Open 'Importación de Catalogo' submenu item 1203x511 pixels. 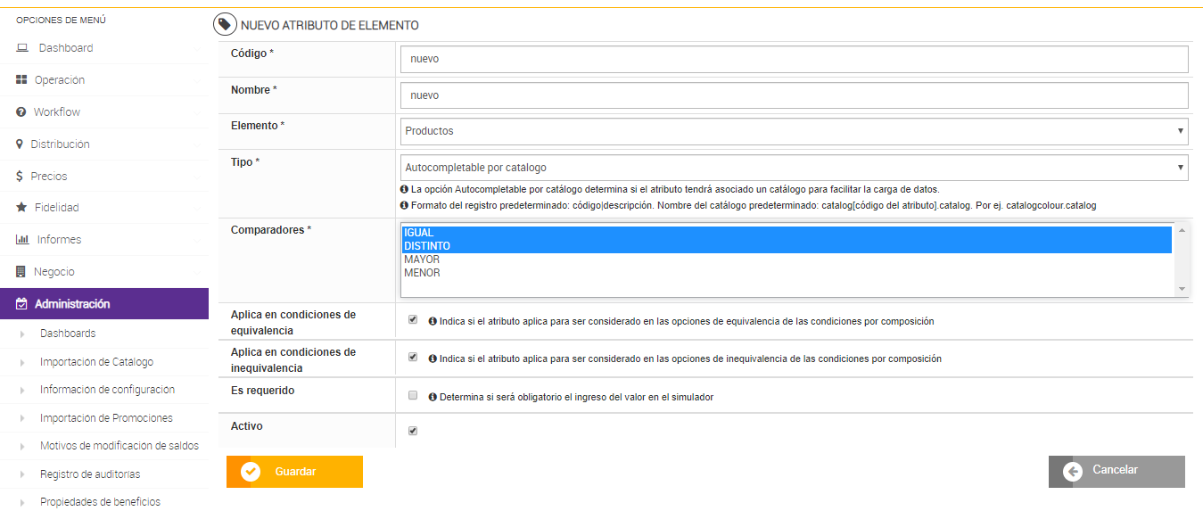click(x=96, y=362)
